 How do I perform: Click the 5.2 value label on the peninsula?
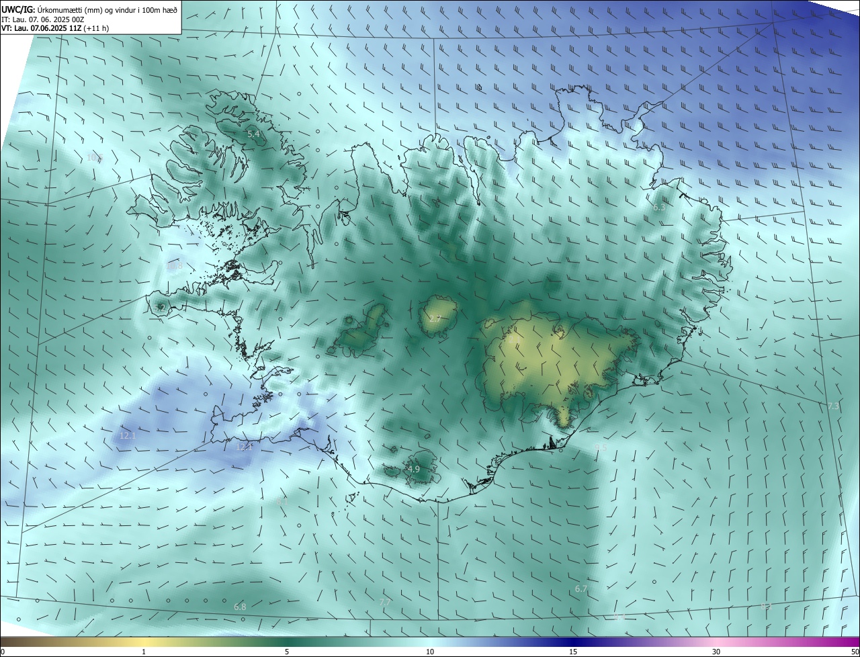tap(160, 308)
